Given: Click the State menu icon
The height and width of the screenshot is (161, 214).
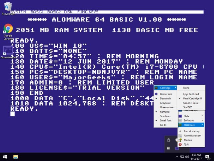Looking at the screenshot, I should (x=180, y=116).
